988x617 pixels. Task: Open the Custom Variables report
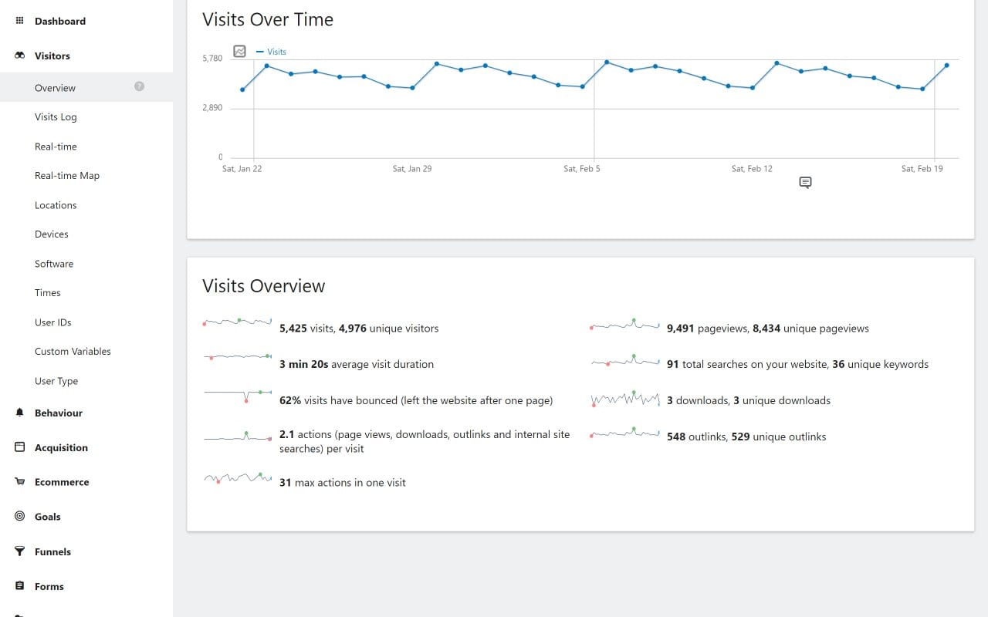point(73,351)
